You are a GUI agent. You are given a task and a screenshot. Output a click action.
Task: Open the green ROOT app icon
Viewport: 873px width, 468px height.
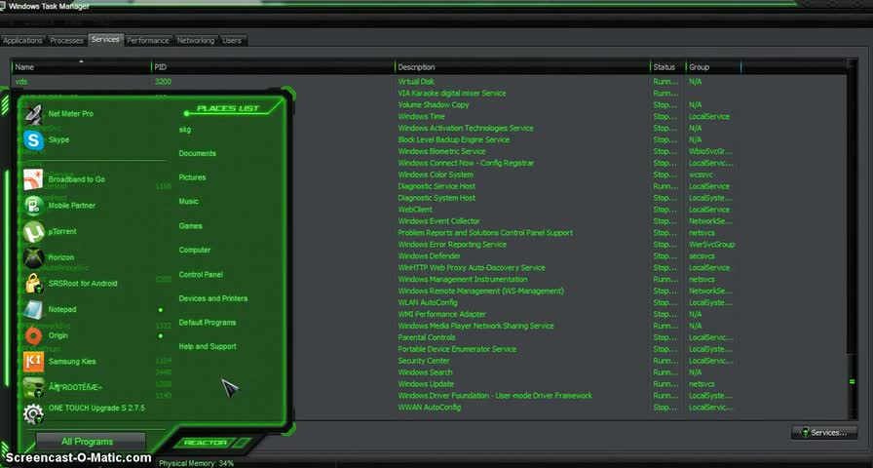[x=33, y=387]
